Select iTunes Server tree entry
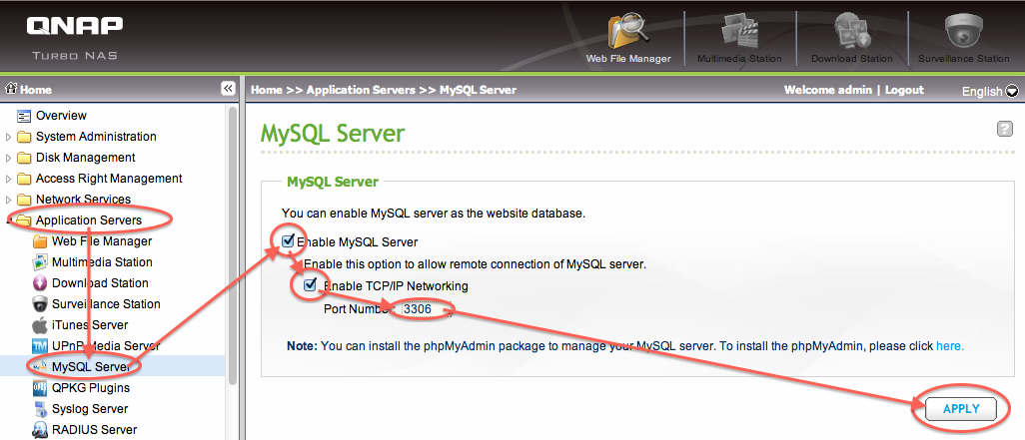1025x440 pixels. pos(90,324)
